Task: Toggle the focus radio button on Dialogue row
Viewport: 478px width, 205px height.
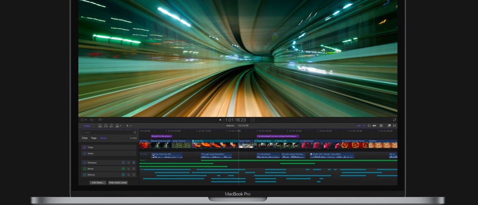Action: point(134,163)
